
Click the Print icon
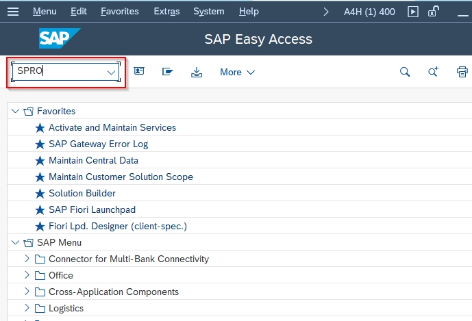pyautogui.click(x=462, y=72)
